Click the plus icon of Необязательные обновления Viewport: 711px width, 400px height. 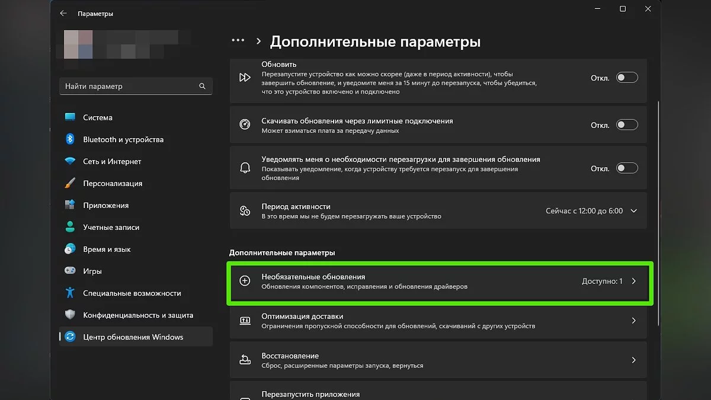coord(245,281)
